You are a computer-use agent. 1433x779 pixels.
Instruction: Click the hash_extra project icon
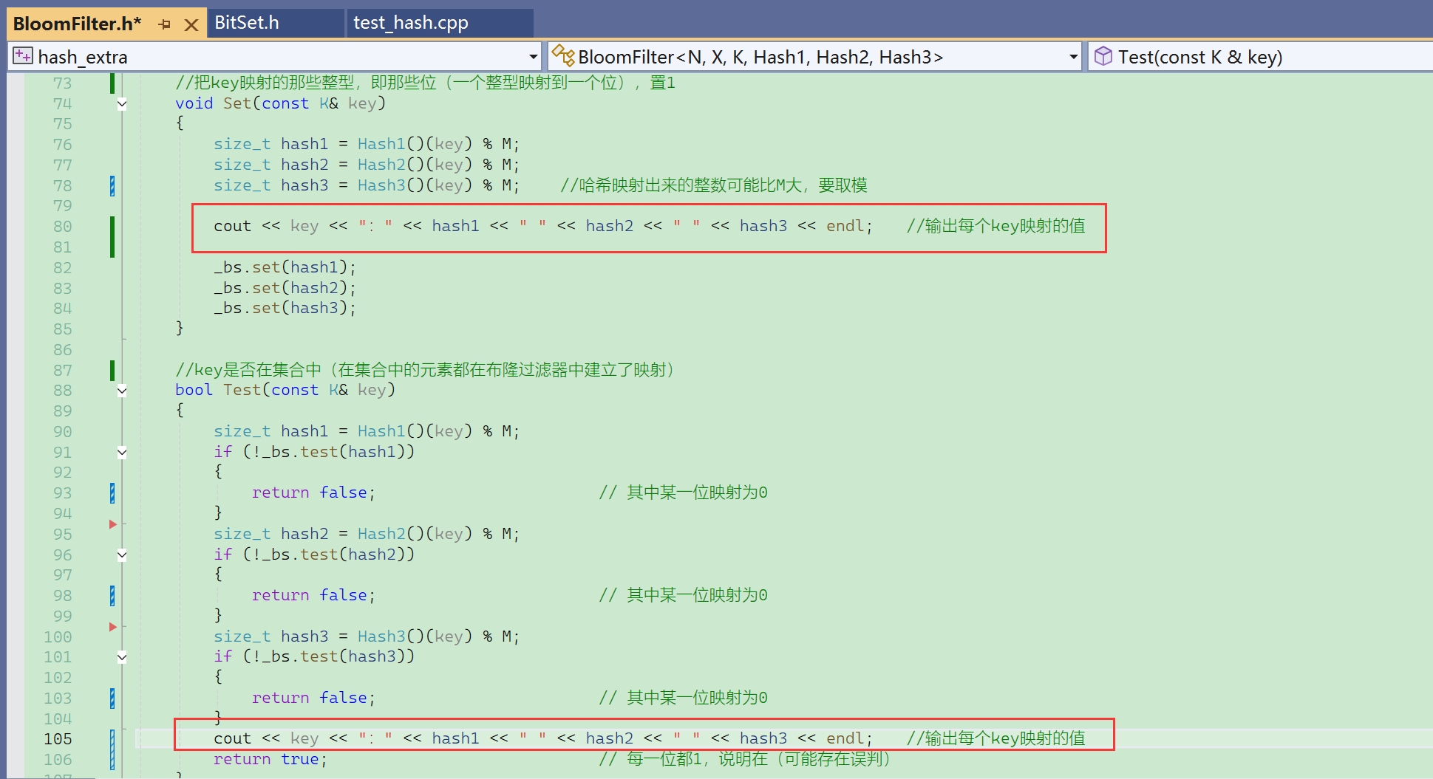(23, 56)
